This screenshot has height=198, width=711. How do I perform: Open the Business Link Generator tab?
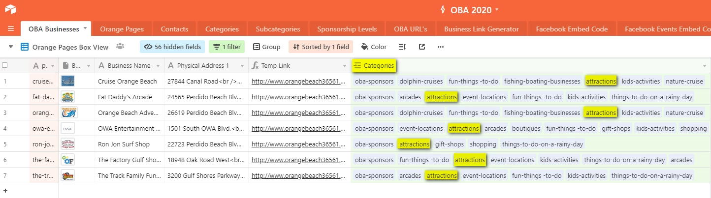[x=482, y=29]
